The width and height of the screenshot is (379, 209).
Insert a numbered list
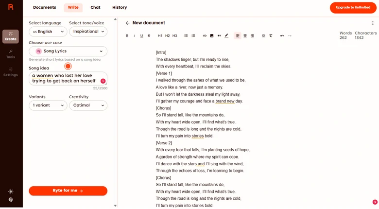193,36
